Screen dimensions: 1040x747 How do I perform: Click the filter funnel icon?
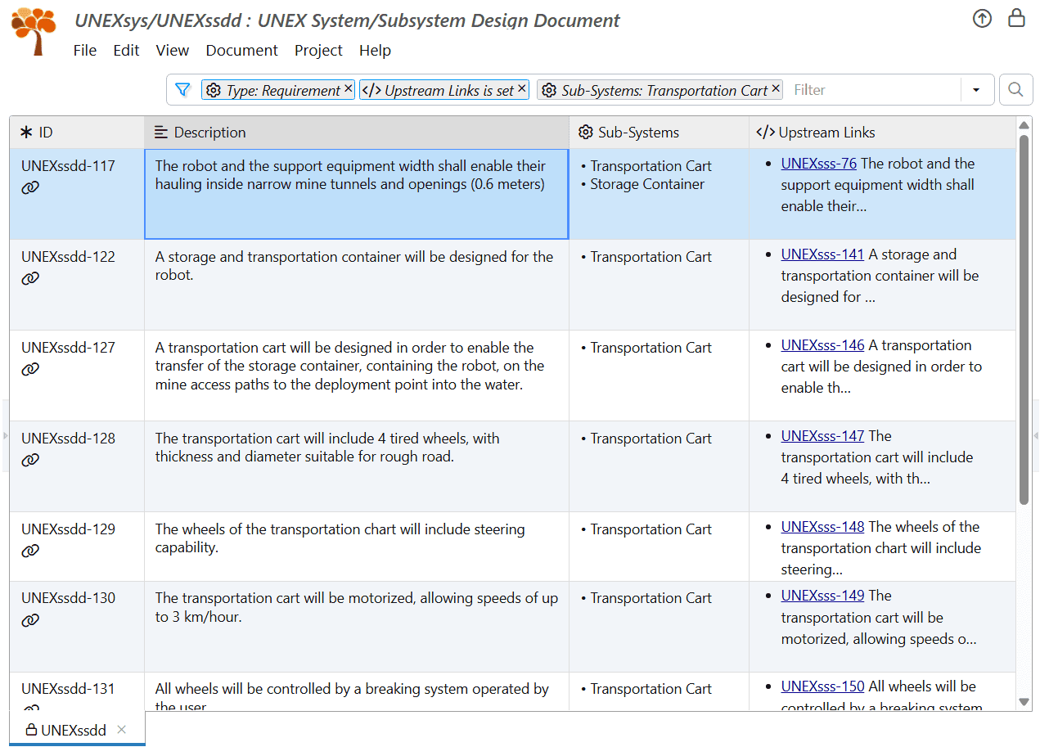pos(182,89)
